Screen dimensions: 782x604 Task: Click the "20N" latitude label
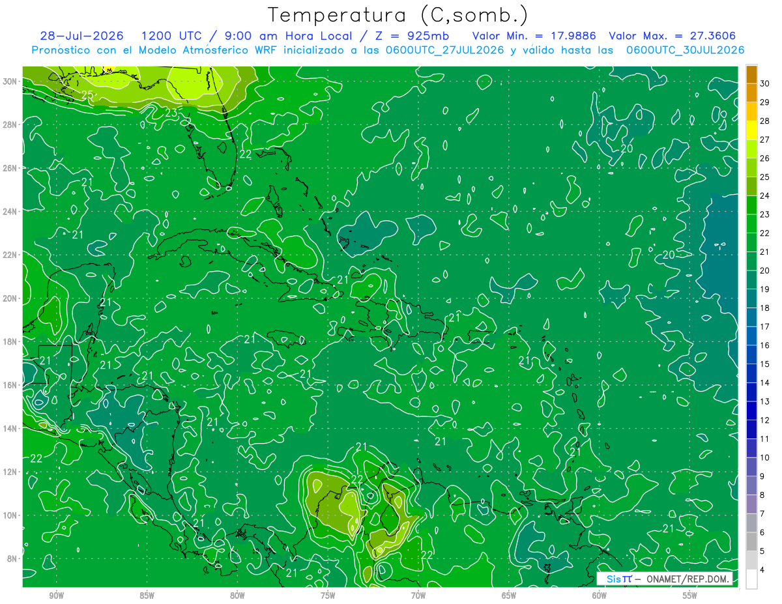click(10, 298)
